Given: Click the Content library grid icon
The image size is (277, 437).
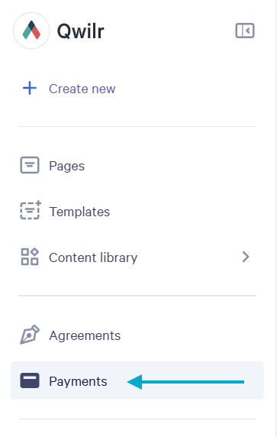Looking at the screenshot, I should (x=30, y=257).
